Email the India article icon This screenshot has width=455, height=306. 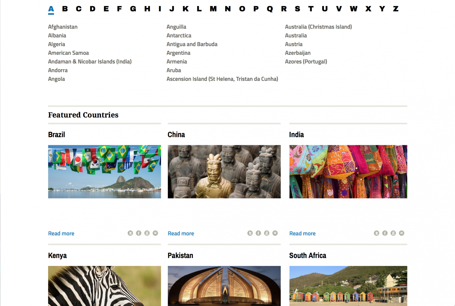(x=402, y=233)
